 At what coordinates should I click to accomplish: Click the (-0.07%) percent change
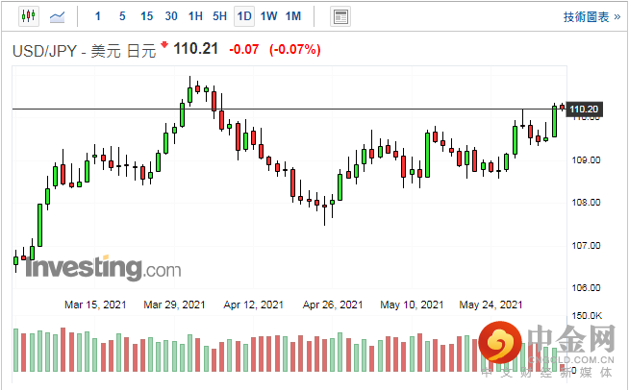pos(295,50)
